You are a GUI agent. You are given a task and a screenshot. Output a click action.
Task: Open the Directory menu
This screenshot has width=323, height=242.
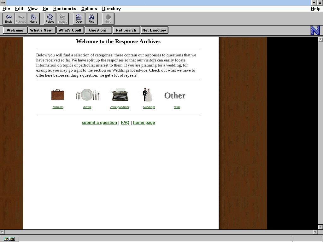point(111,9)
